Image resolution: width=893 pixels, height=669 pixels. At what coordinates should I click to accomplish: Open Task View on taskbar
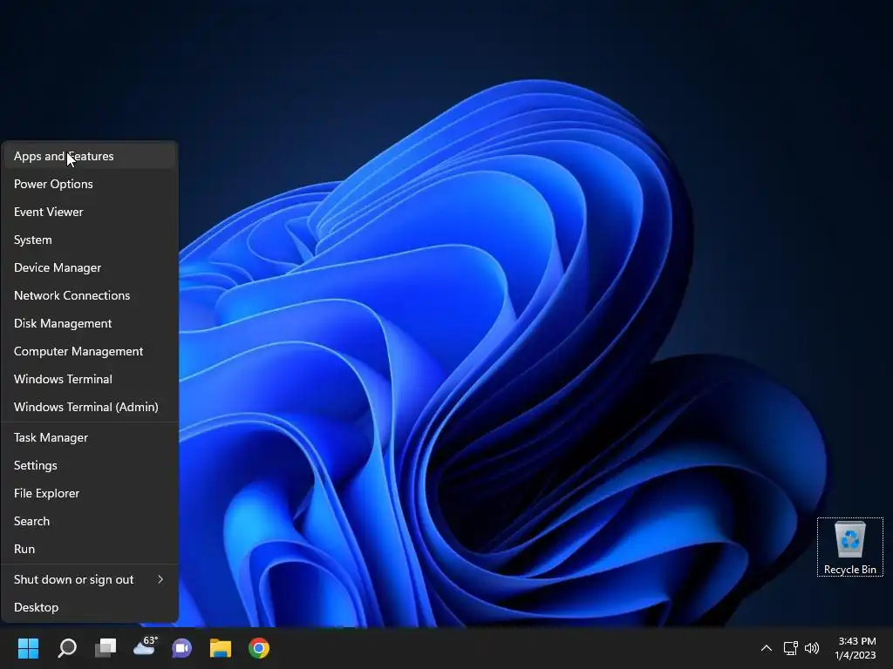(106, 648)
